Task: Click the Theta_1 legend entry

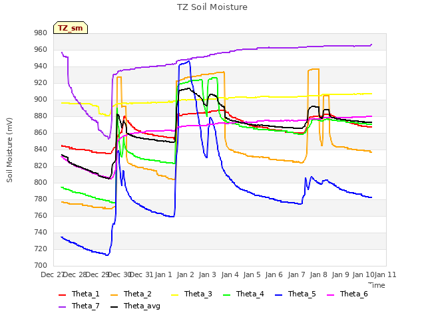Action: click(79, 294)
